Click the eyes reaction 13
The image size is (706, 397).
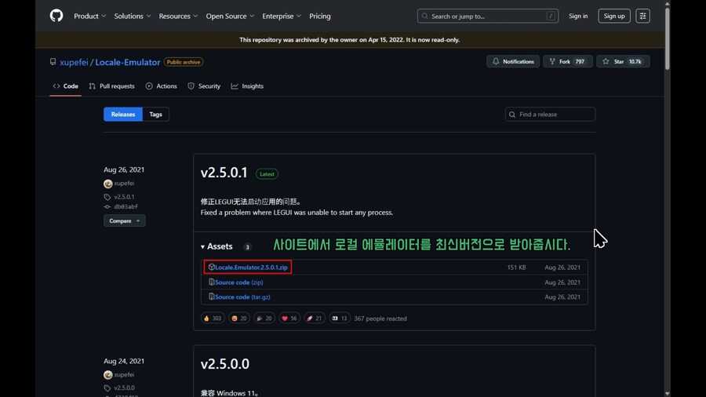click(340, 319)
